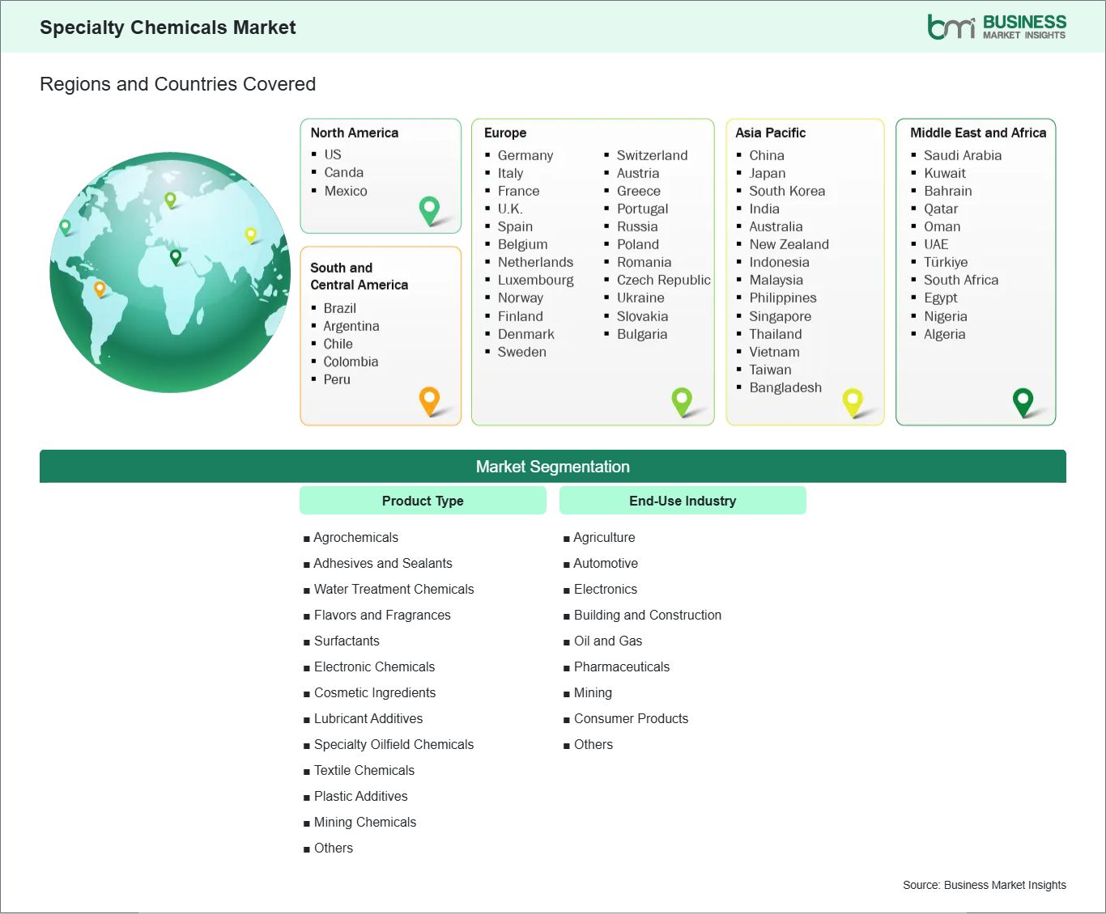The image size is (1106, 914).
Task: Click Brazil in South and Central America
Action: pyautogui.click(x=339, y=308)
